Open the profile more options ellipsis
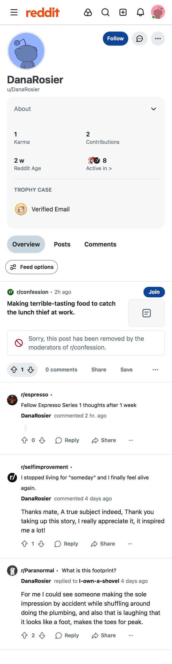 point(158,39)
